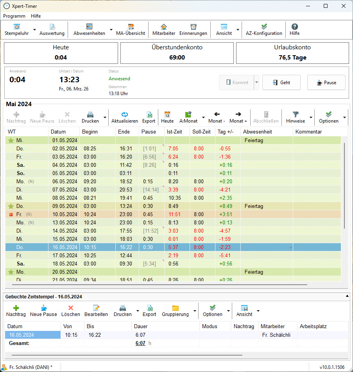The image size is (353, 372).
Task: Click the Geht button
Action: pos(281,83)
